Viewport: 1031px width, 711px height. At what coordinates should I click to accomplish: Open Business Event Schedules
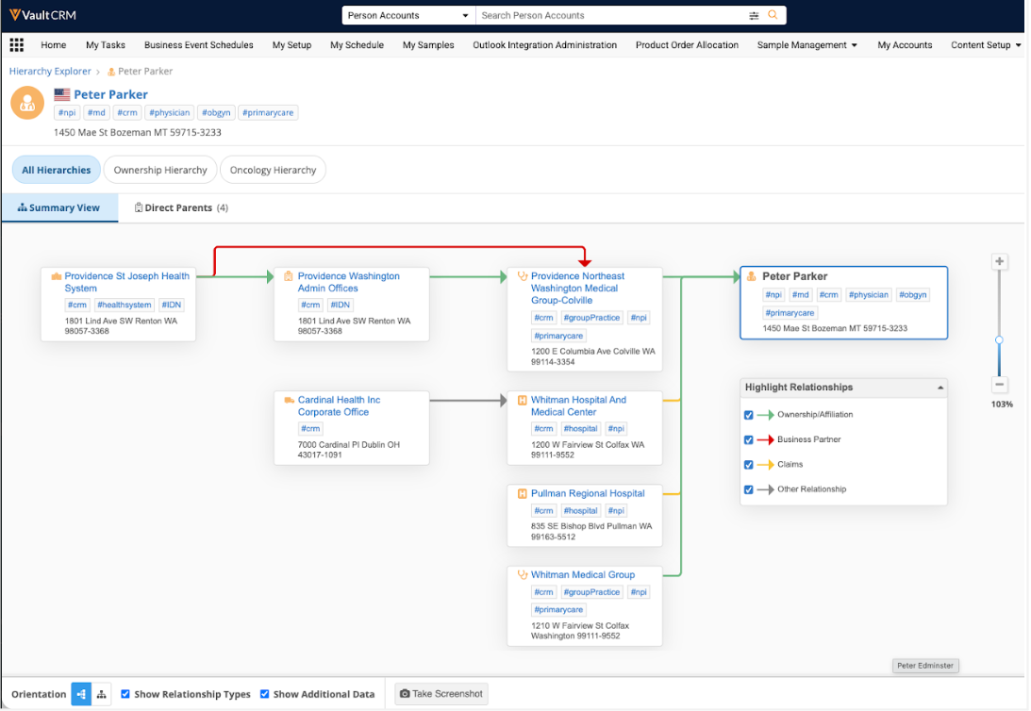[x=199, y=44]
